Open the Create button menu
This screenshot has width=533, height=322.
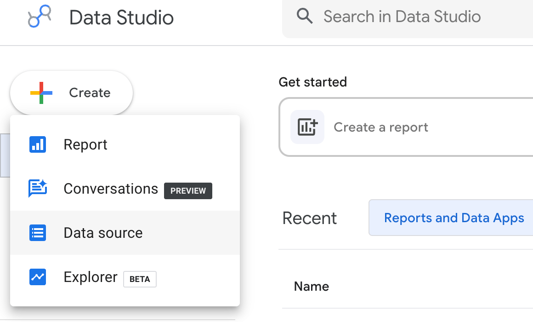pyautogui.click(x=71, y=92)
